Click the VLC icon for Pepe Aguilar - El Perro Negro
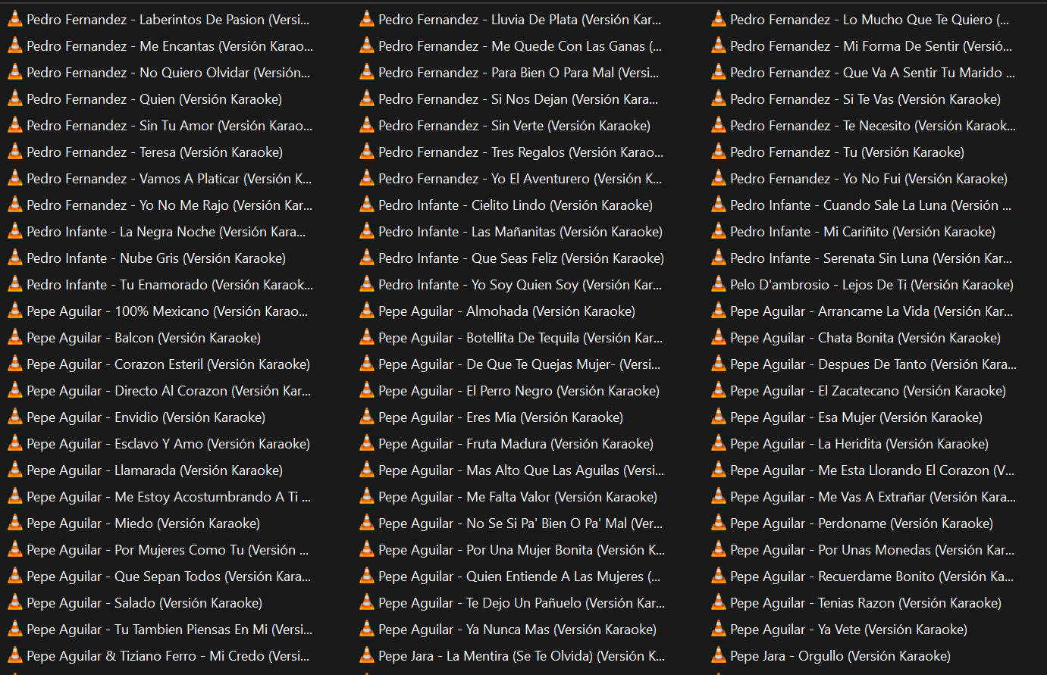The width and height of the screenshot is (1047, 675). [366, 391]
